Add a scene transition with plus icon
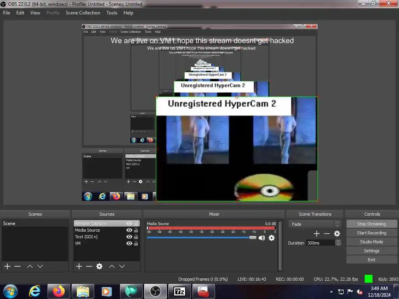 316,234
